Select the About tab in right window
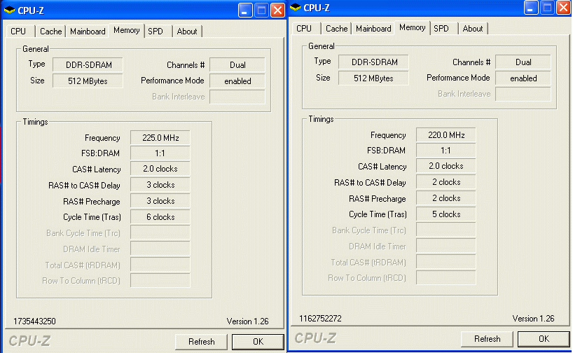 tap(473, 29)
